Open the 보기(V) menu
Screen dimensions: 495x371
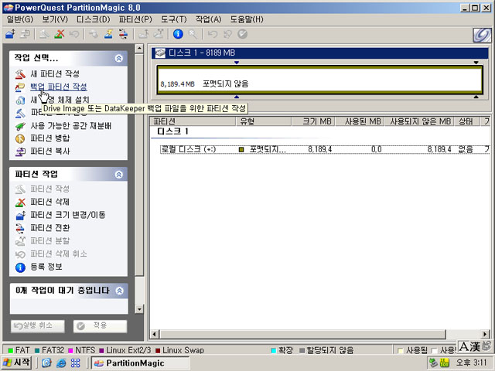pos(55,19)
